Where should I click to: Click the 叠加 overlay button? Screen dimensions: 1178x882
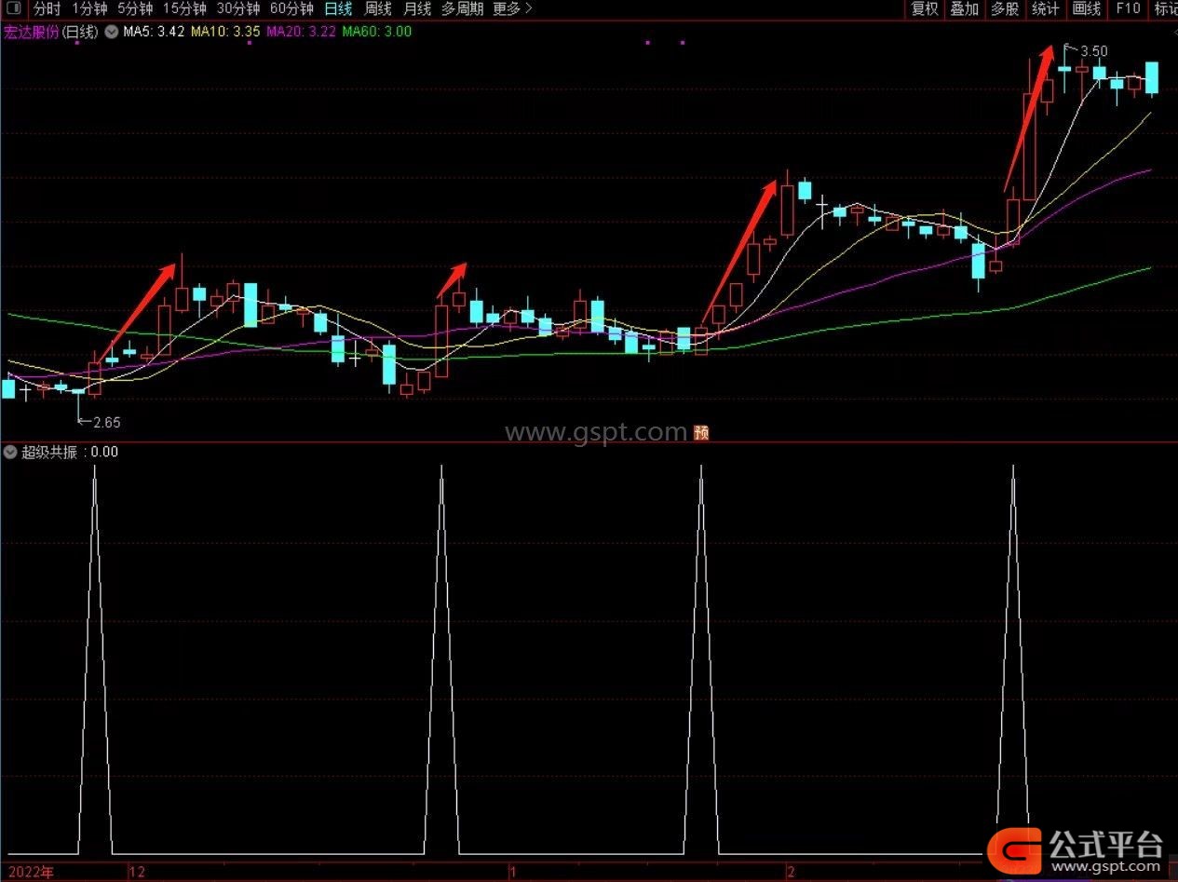(964, 9)
